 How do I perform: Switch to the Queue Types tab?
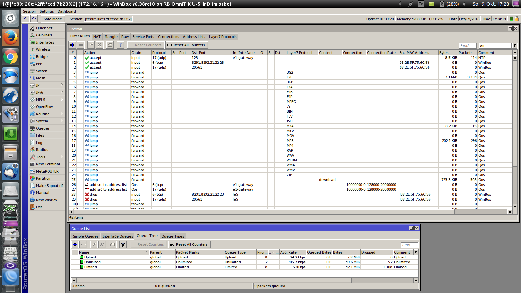point(173,236)
